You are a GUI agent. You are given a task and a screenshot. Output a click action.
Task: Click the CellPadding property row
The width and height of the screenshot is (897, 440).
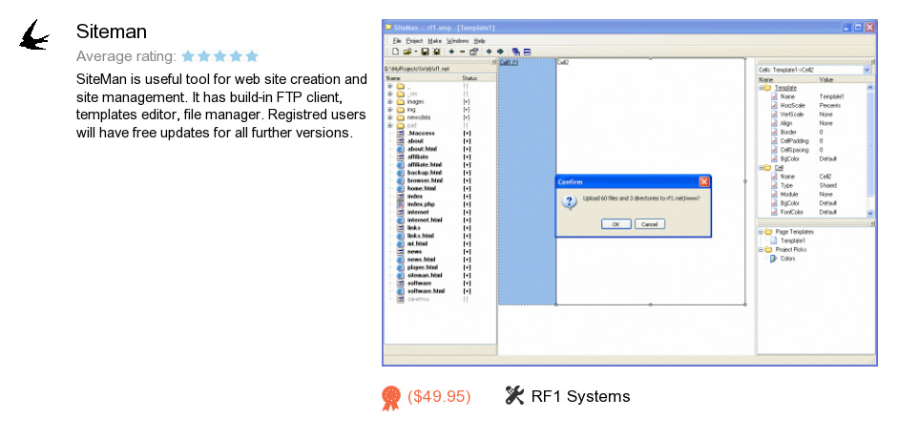point(813,140)
